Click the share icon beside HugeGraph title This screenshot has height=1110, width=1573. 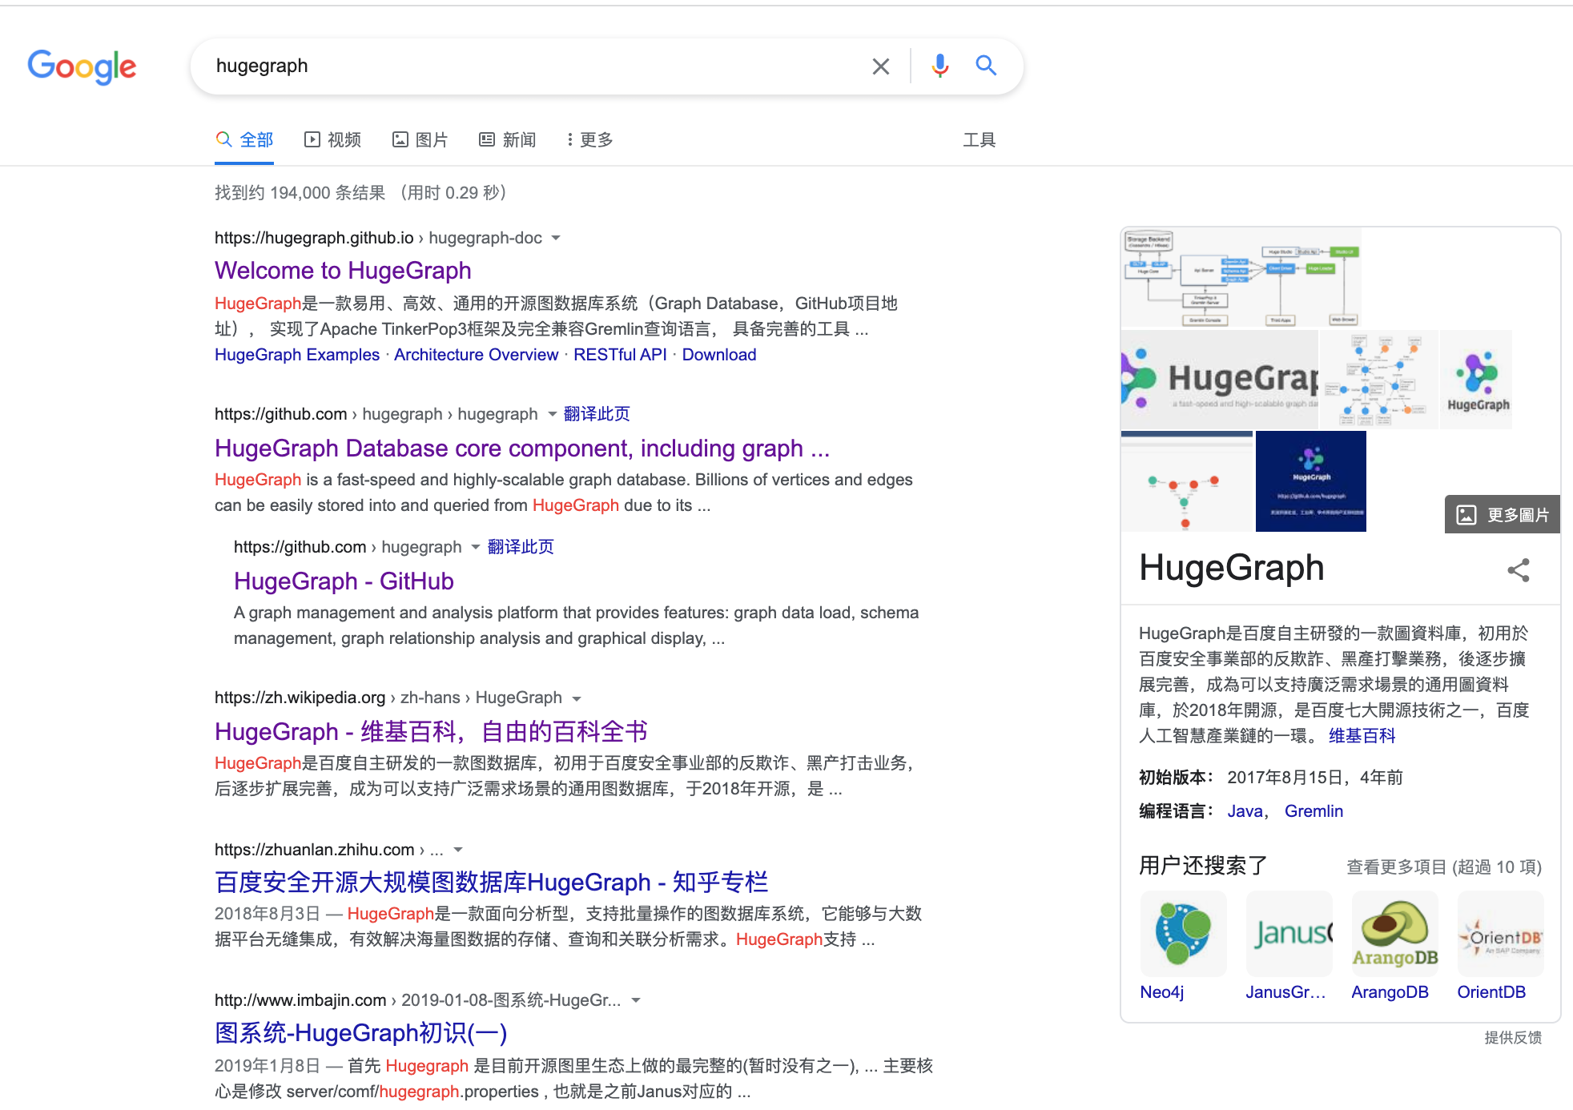(1518, 570)
